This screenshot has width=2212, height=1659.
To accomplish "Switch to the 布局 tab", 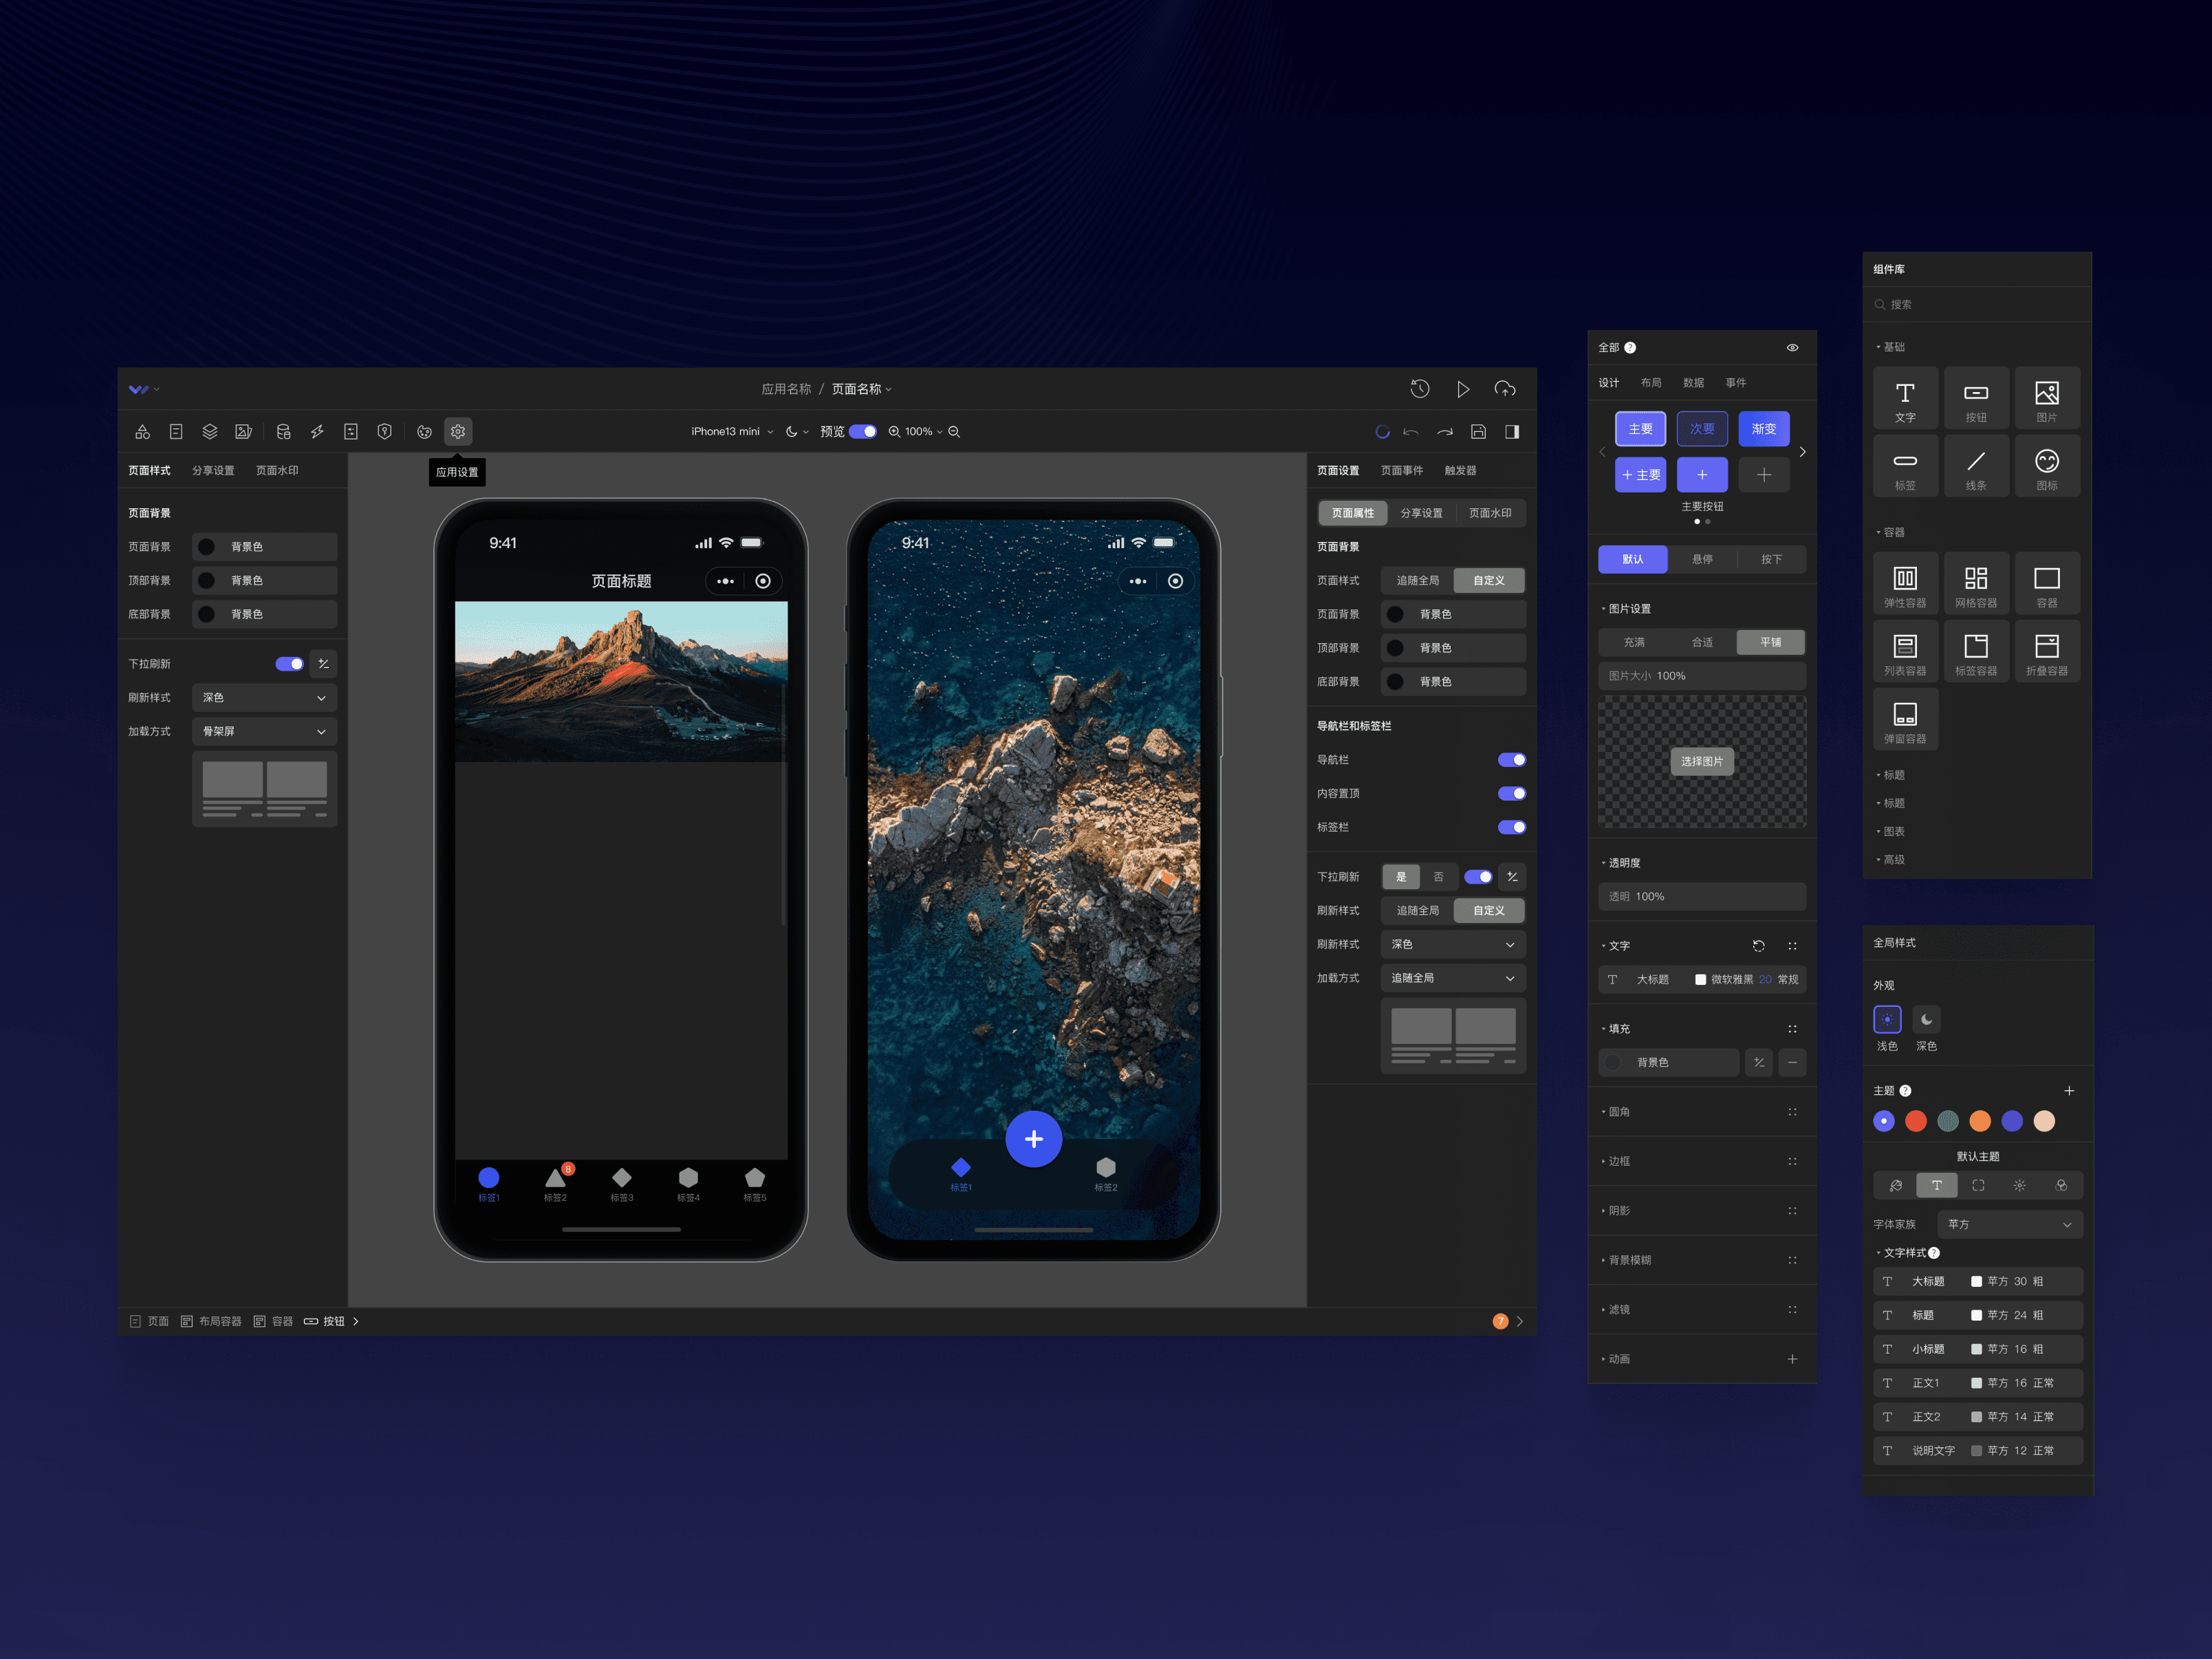I will tap(1651, 383).
